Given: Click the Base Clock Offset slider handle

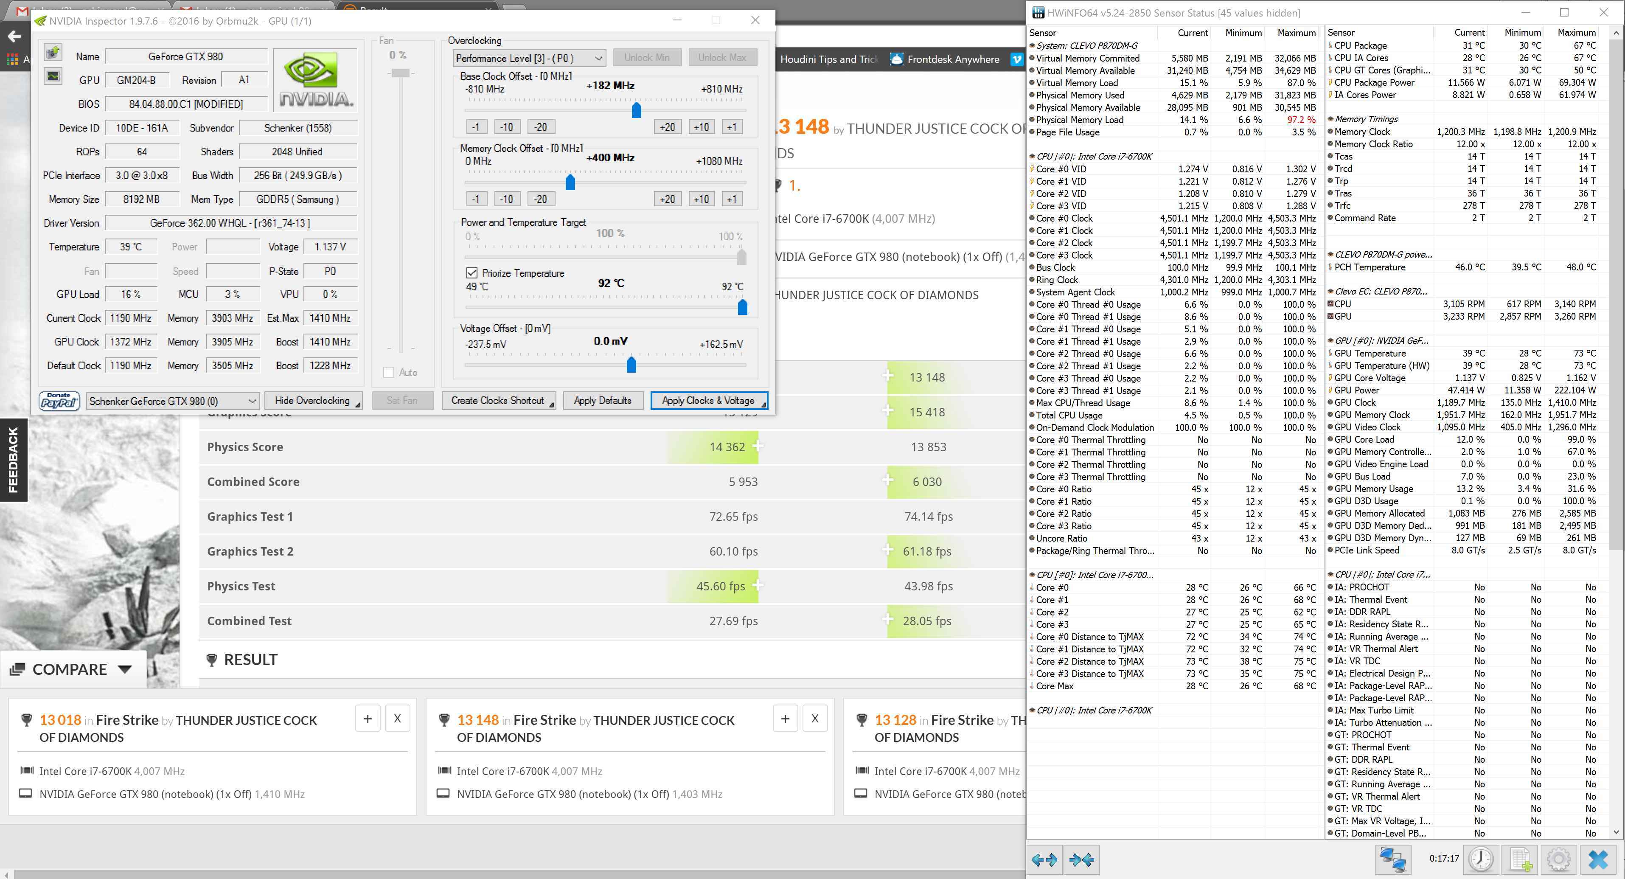Looking at the screenshot, I should (x=637, y=110).
